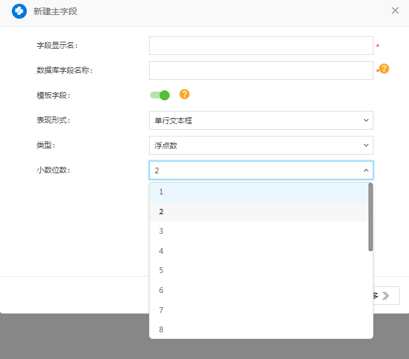Click the dropdown list scrollbar thumb

370,217
